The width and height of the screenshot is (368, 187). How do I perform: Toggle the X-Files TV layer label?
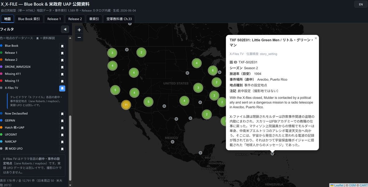[x=11, y=88]
